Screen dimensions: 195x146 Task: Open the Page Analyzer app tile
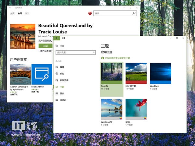42,75
